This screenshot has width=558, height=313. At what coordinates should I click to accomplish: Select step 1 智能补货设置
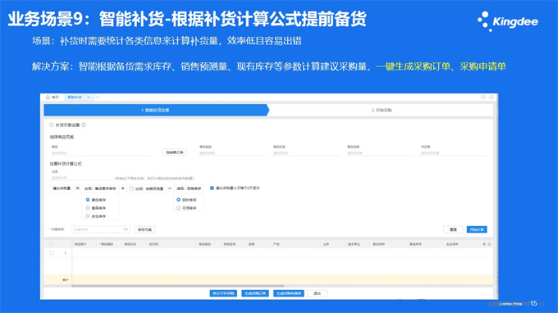click(x=156, y=110)
